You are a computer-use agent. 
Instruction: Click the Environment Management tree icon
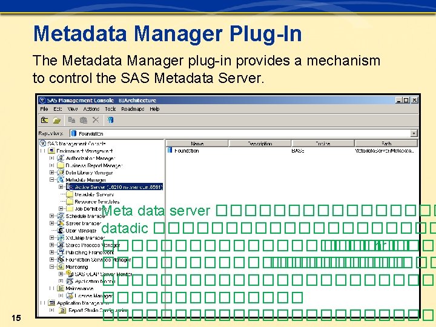pyautogui.click(x=51, y=151)
